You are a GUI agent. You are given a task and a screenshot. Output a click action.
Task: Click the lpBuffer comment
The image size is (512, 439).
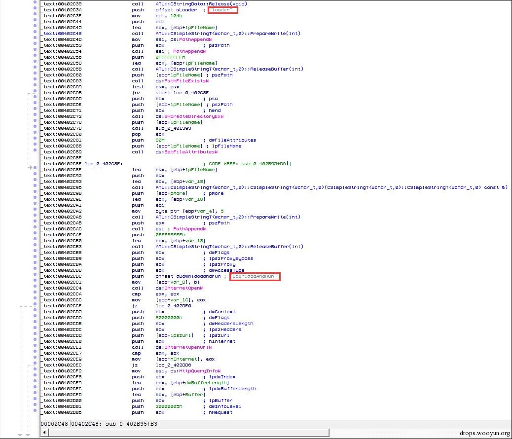[x=220, y=400]
